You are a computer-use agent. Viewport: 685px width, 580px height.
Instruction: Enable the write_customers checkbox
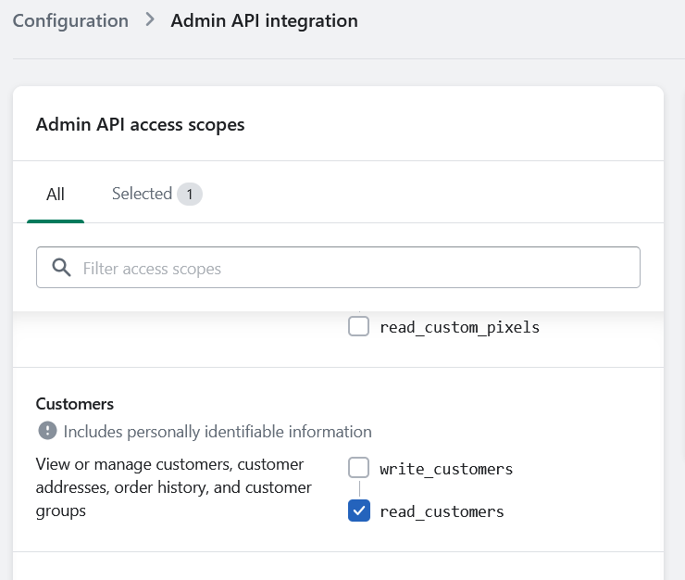pyautogui.click(x=358, y=468)
